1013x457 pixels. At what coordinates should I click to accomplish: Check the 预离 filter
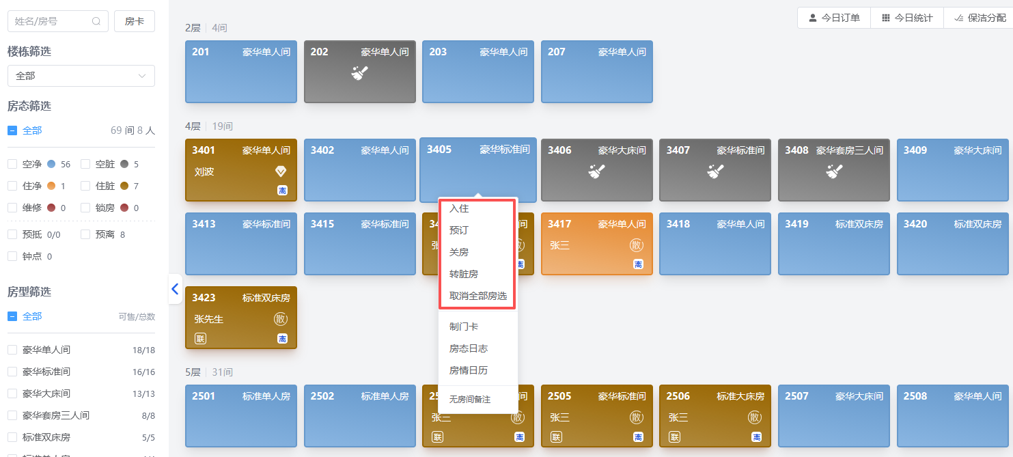click(x=85, y=234)
